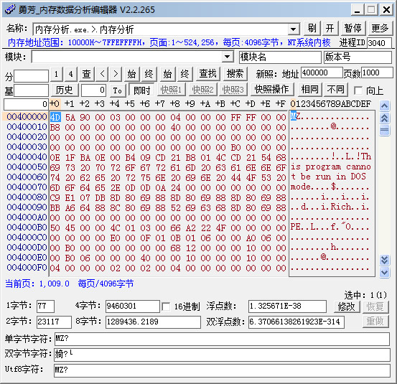Open 快照操作 snapshot operations
The height and width of the screenshot is (384, 397).
point(271,89)
